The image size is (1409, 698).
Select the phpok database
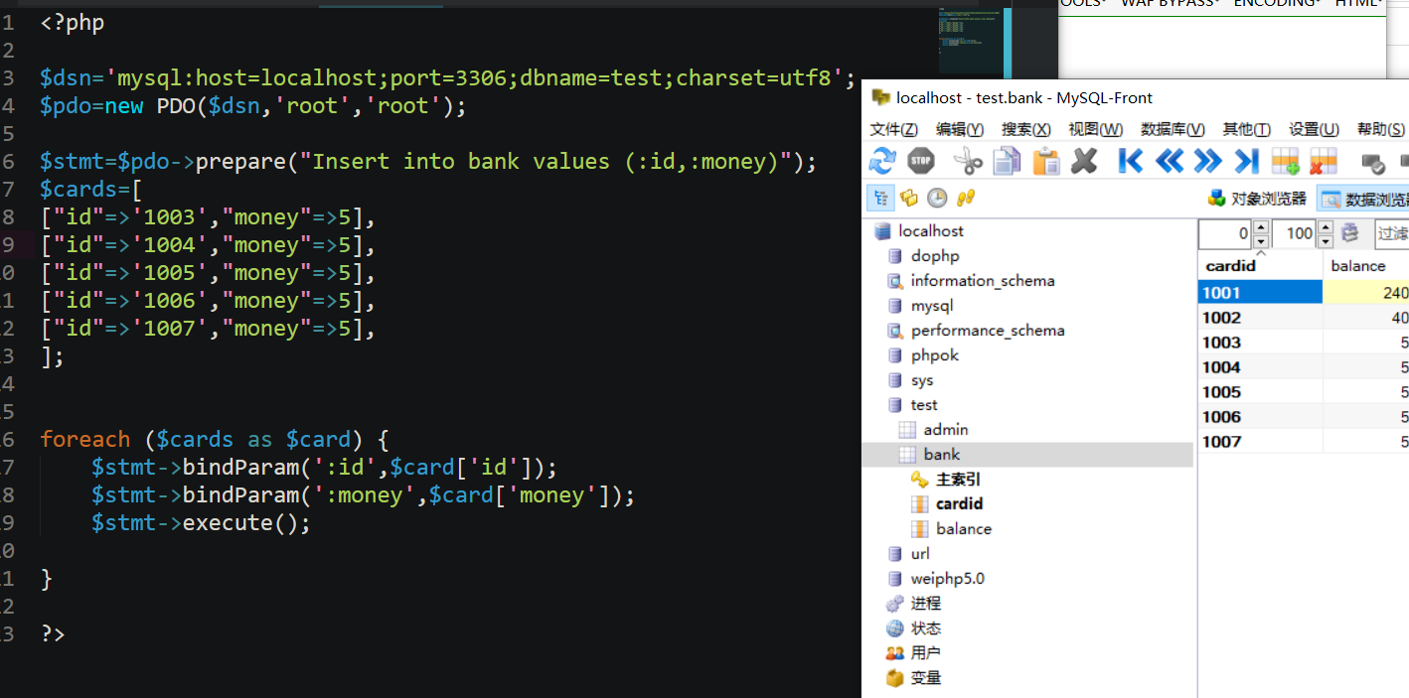(x=935, y=354)
